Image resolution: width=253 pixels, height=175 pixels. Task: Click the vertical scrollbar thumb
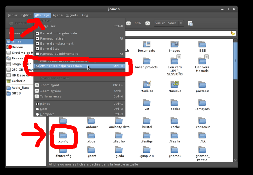pyautogui.click(x=235, y=60)
